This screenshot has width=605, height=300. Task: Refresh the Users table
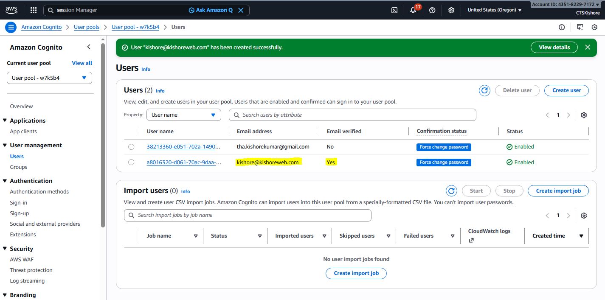[x=484, y=90]
